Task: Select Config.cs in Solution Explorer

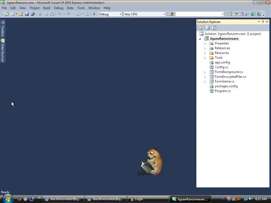Action: click(x=222, y=67)
